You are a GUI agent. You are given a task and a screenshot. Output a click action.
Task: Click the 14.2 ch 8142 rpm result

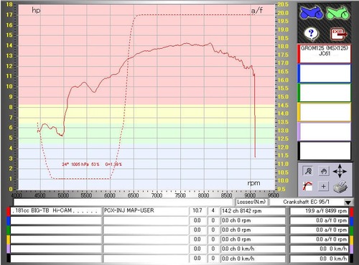pos(253,211)
